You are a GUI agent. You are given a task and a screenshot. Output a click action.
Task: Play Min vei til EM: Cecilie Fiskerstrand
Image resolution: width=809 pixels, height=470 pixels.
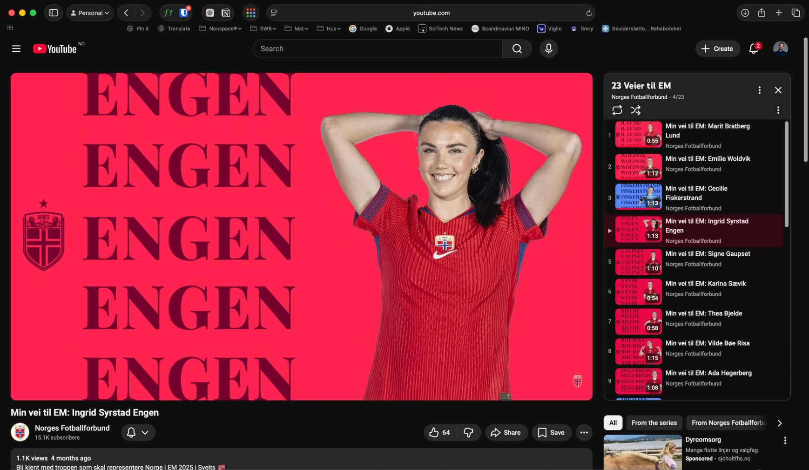coord(694,198)
